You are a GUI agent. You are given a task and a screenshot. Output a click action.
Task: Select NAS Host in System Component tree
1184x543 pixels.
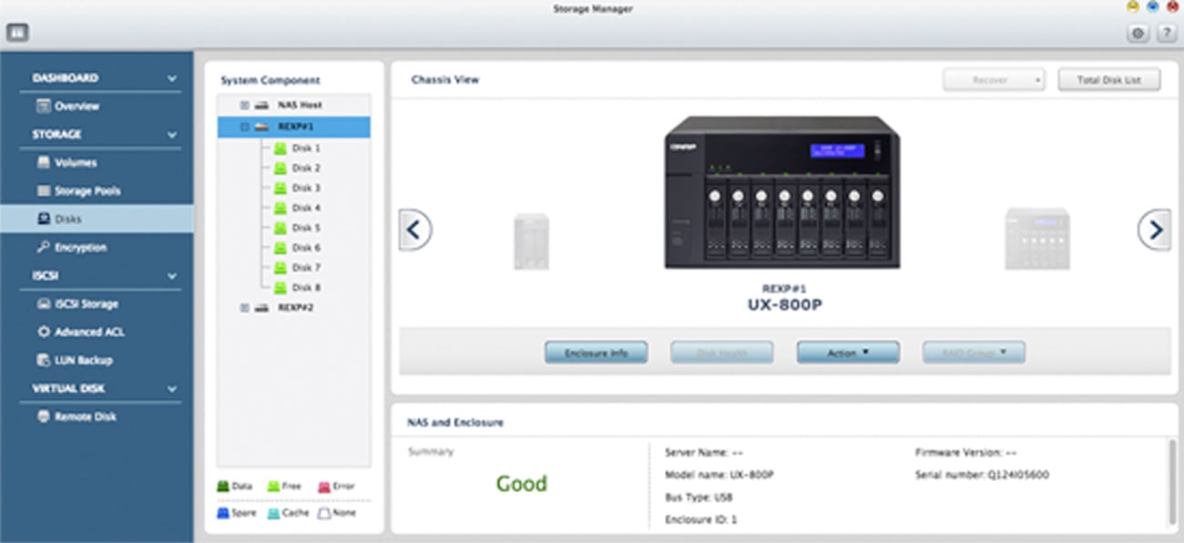[300, 105]
